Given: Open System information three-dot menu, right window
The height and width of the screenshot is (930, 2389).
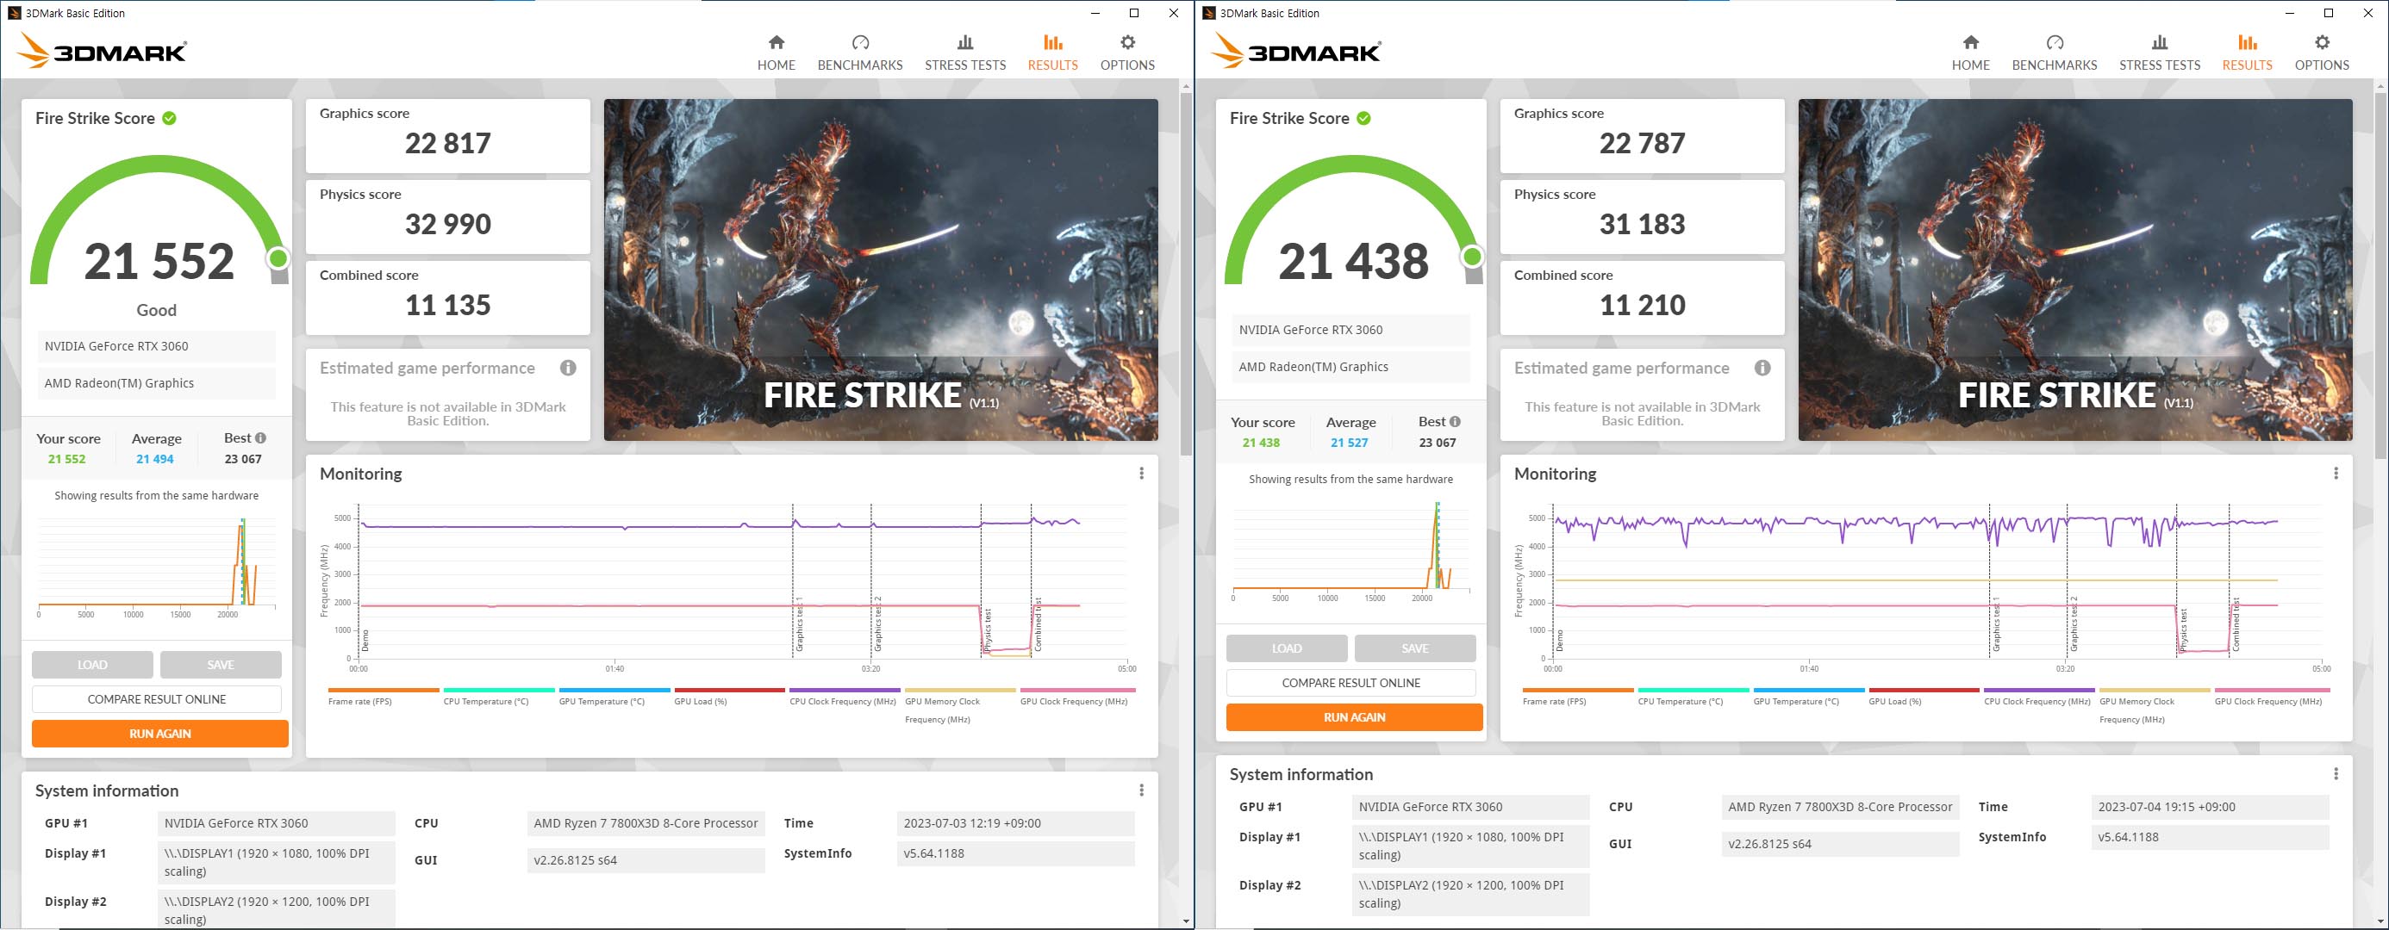Looking at the screenshot, I should (x=2336, y=773).
